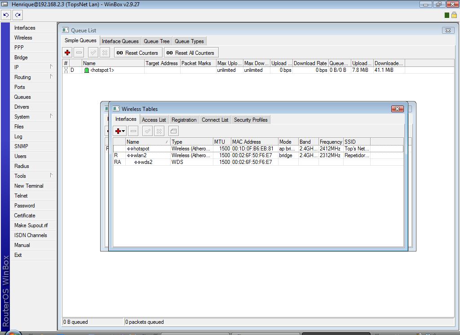The height and width of the screenshot is (335, 460).
Task: Sort queues by Download Rate column header
Action: [x=310, y=63]
